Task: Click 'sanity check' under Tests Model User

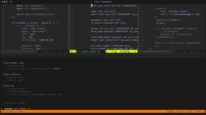Action: (x=16, y=66)
